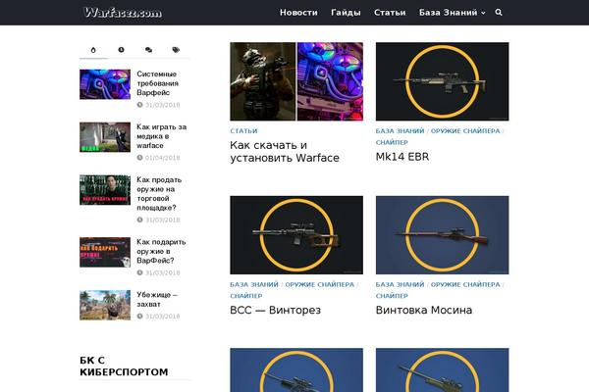
Task: Open thumbnail for Системные требования Варфейс
Action: (x=105, y=84)
